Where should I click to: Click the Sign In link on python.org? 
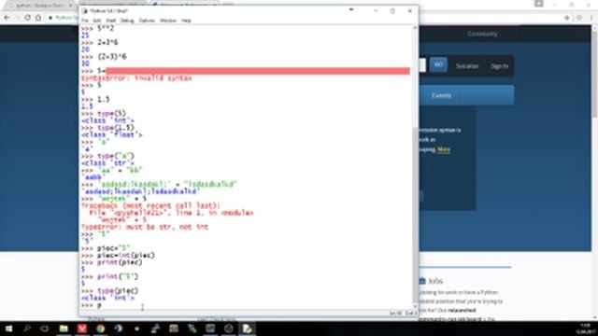pos(499,66)
